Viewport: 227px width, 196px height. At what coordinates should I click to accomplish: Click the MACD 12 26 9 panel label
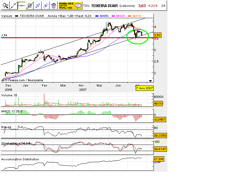coord(12,111)
